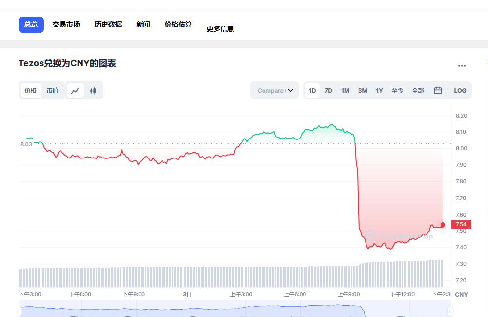This screenshot has height=317, width=488.
Task: Click the 上午9:00 time axis label
Action: point(348,294)
